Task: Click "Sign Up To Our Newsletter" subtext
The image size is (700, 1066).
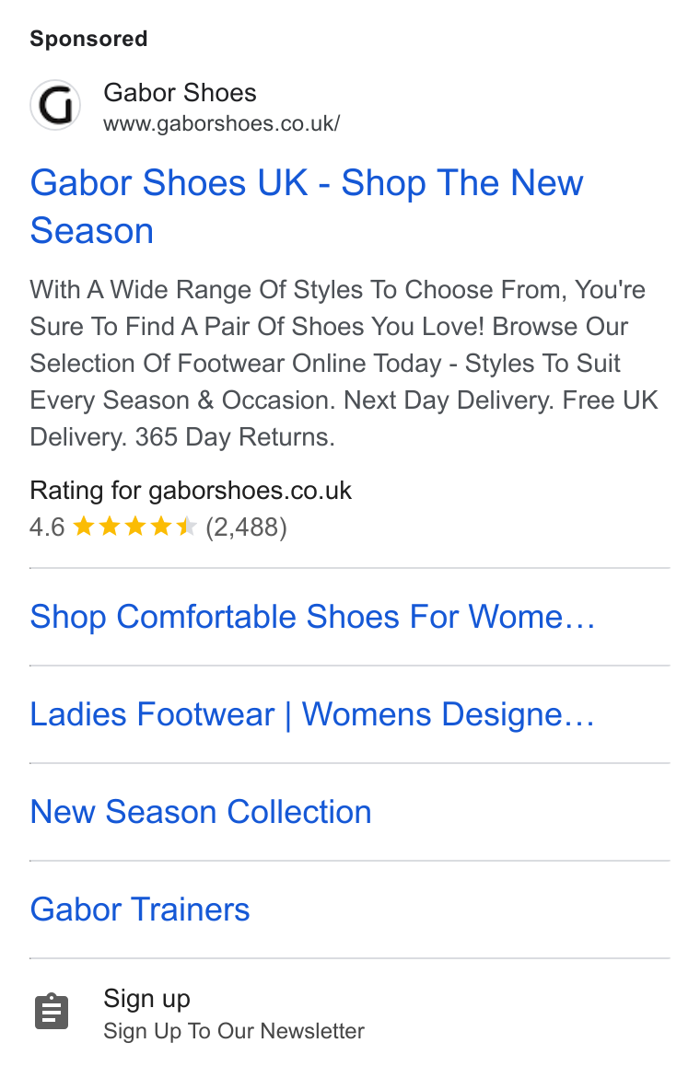Action: click(x=234, y=1031)
